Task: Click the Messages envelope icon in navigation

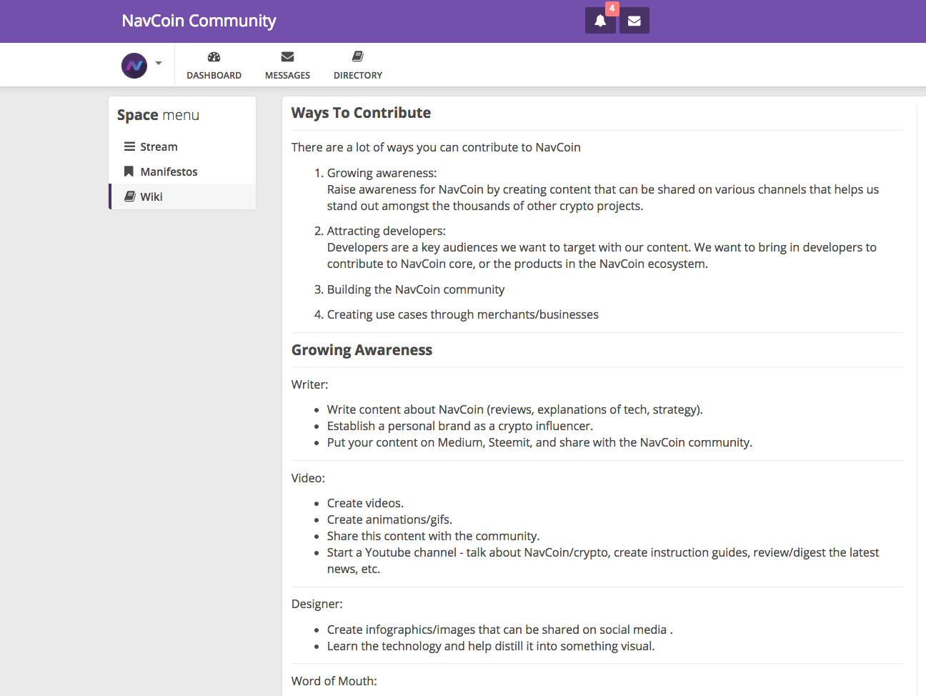Action: [x=287, y=56]
